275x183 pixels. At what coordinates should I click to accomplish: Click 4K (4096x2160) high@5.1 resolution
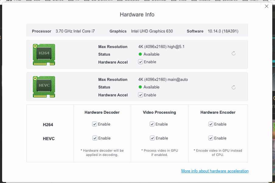tap(161, 47)
